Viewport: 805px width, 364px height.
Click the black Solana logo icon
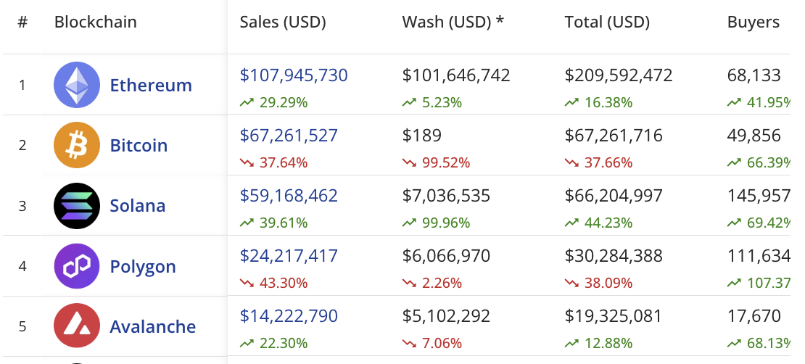coord(76,206)
